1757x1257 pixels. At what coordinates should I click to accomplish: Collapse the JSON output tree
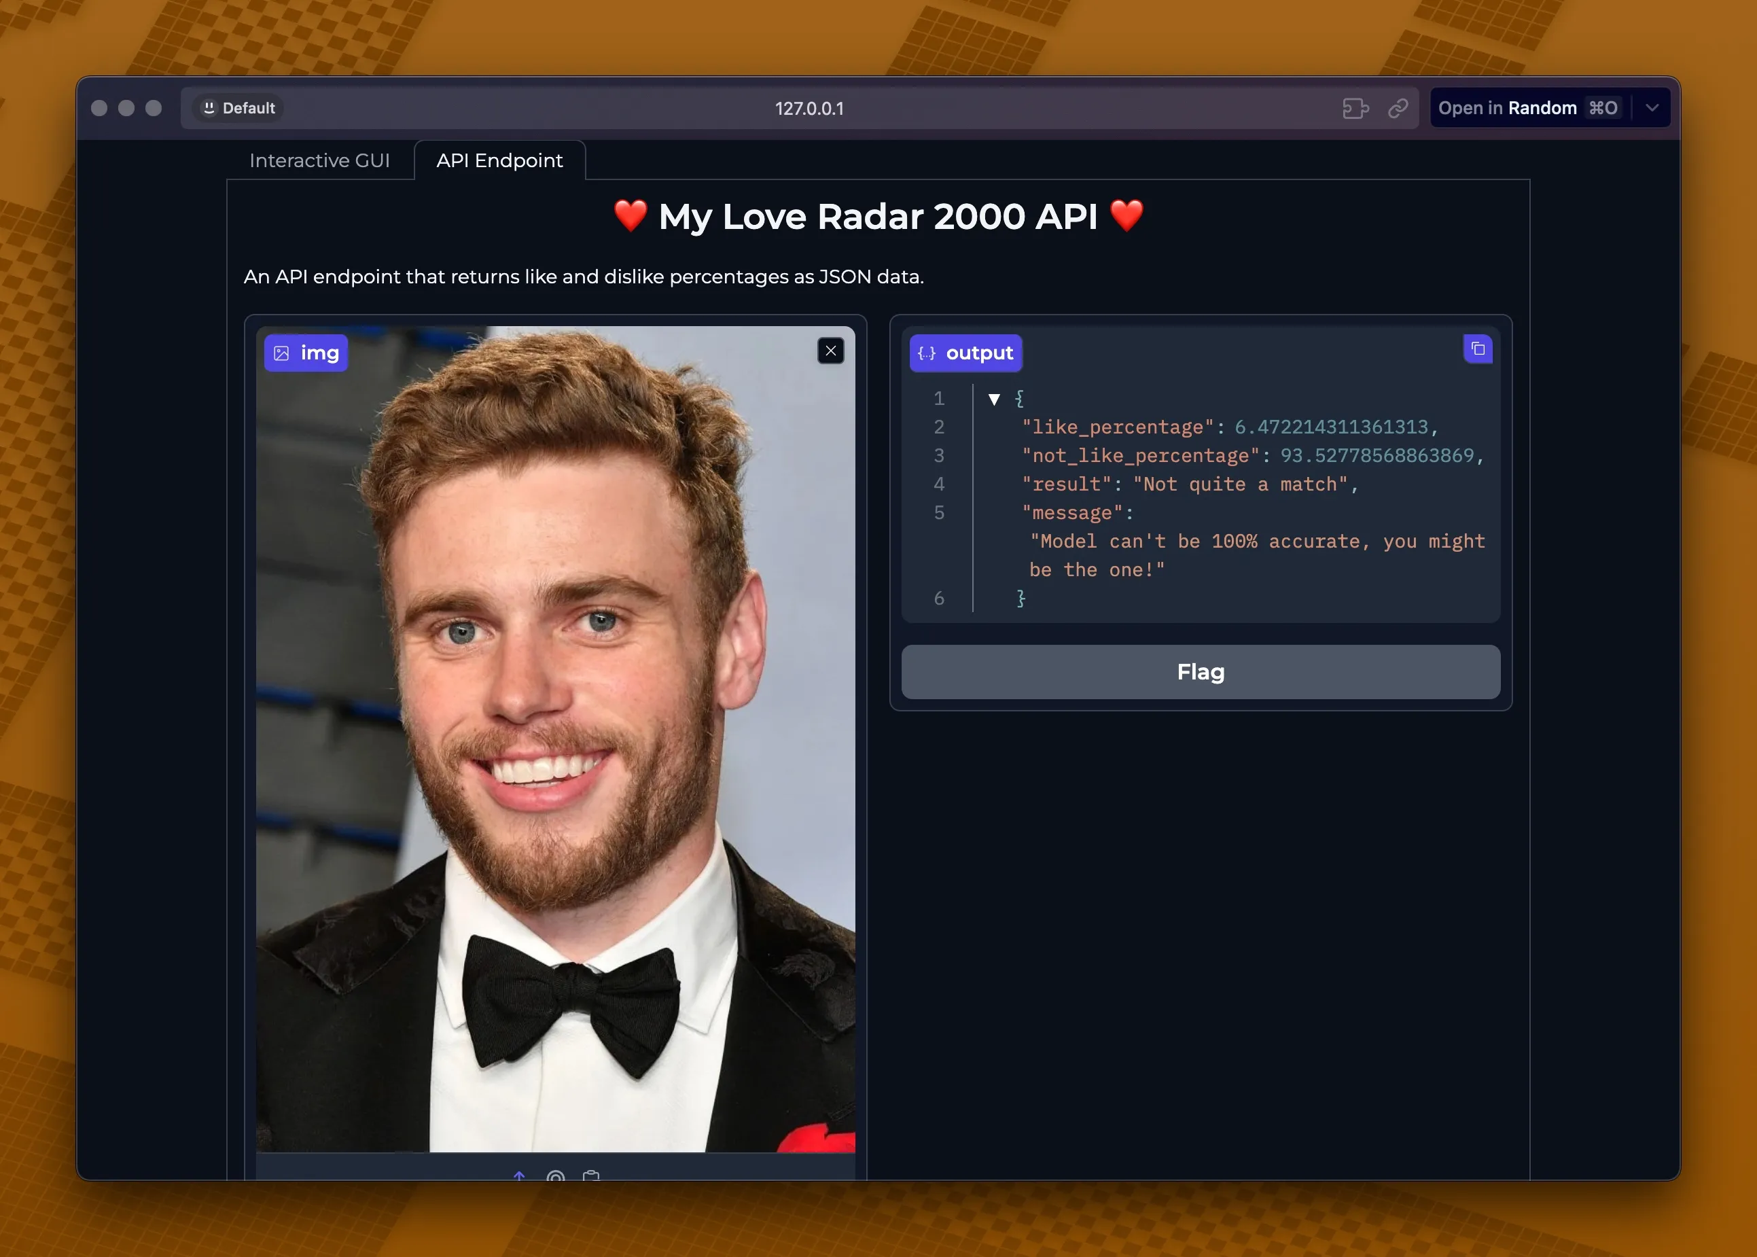[x=994, y=399]
